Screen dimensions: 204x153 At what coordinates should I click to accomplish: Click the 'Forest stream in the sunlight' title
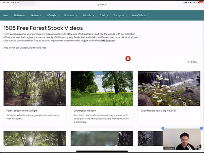pyautogui.click(x=22, y=111)
